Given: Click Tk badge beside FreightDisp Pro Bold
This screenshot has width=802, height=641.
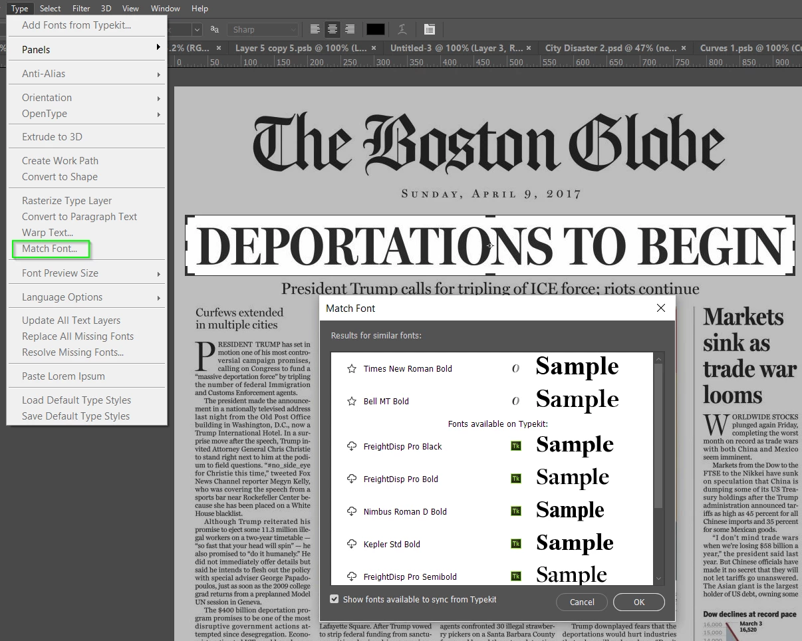Looking at the screenshot, I should pos(515,479).
